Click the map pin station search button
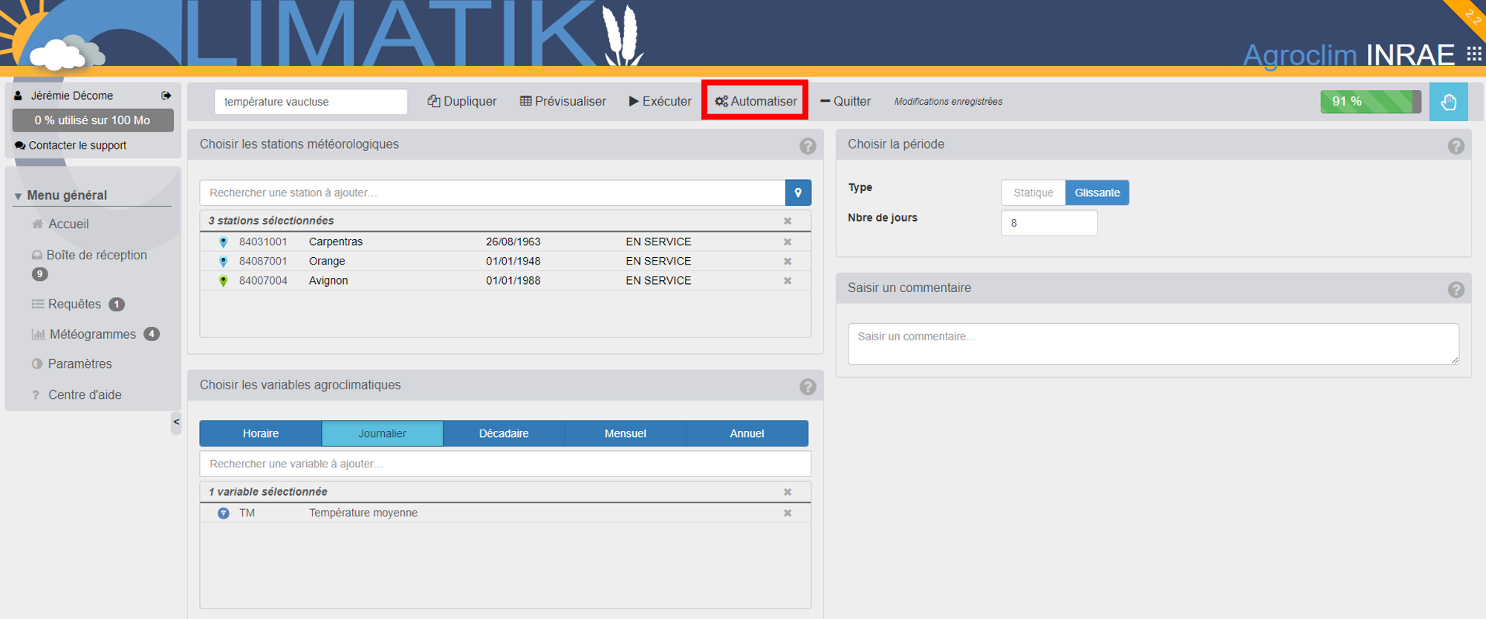This screenshot has height=619, width=1486. (x=797, y=192)
